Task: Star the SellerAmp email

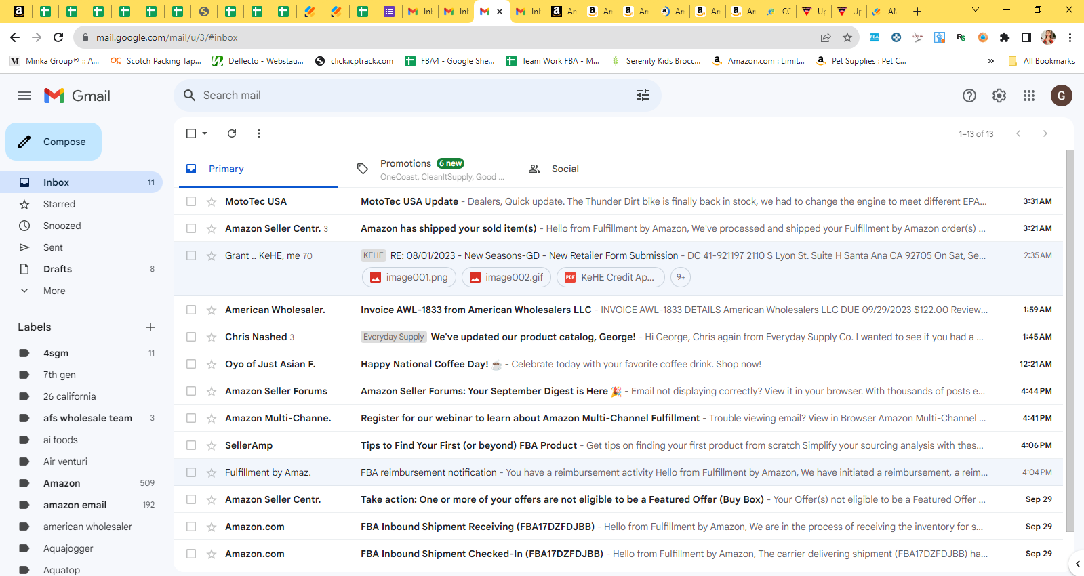Action: tap(212, 445)
